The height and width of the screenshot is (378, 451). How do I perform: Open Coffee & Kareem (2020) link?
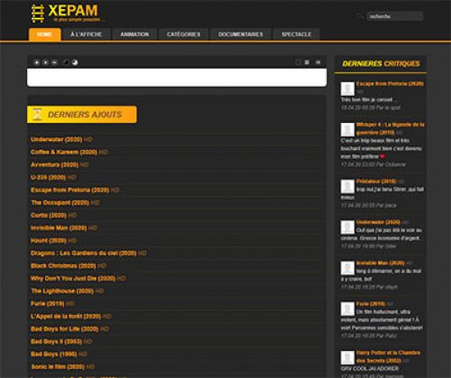64,152
